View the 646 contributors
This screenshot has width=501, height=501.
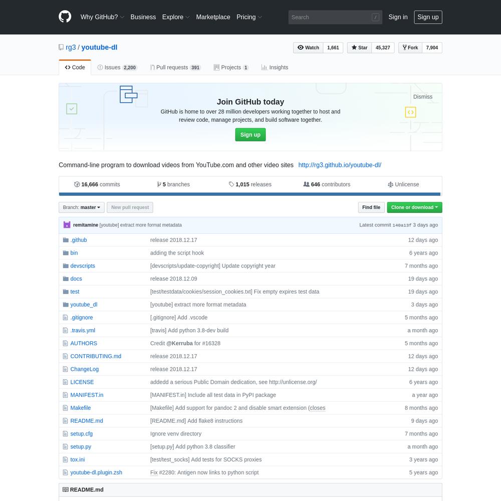[327, 184]
